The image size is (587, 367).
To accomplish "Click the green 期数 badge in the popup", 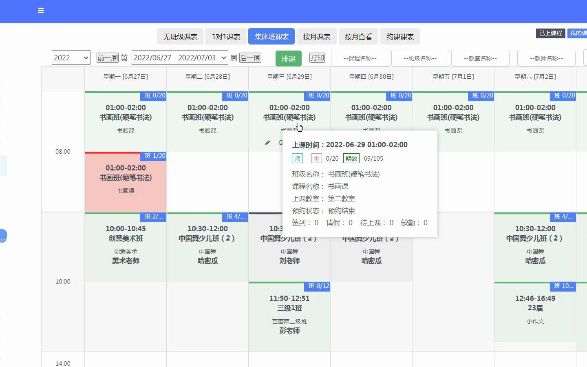I will pos(351,159).
